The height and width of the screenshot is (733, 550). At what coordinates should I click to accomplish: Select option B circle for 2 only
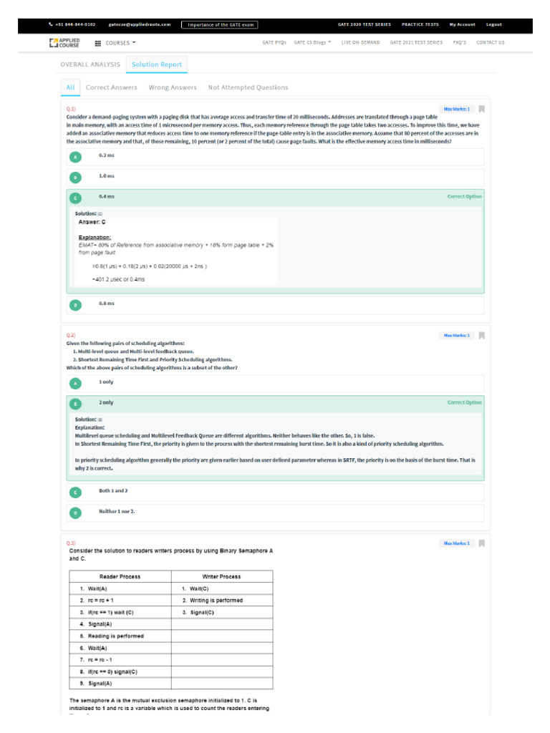pos(75,404)
